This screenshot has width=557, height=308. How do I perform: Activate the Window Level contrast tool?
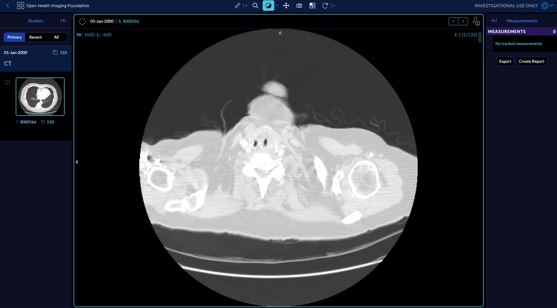click(x=268, y=6)
